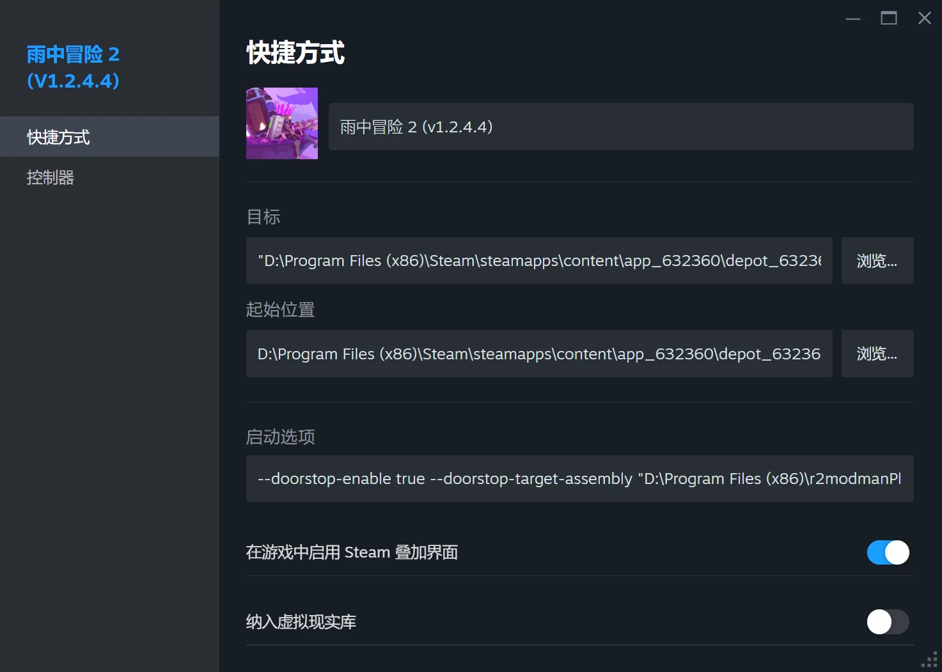Image resolution: width=942 pixels, height=672 pixels.
Task: Disable the Steam 叠加界面 overlay toggle
Action: point(888,552)
